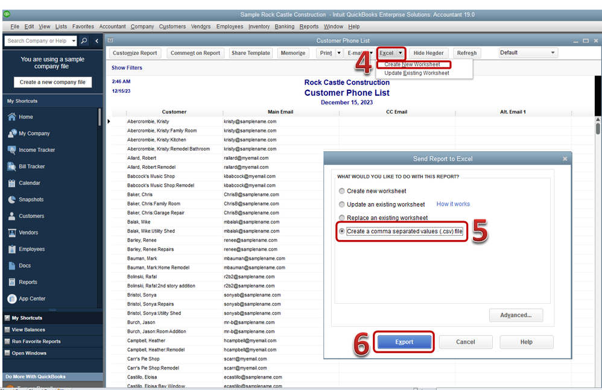Select the Abercrombie, Kristy customer row
Screen dimensions: 602x390
148,121
